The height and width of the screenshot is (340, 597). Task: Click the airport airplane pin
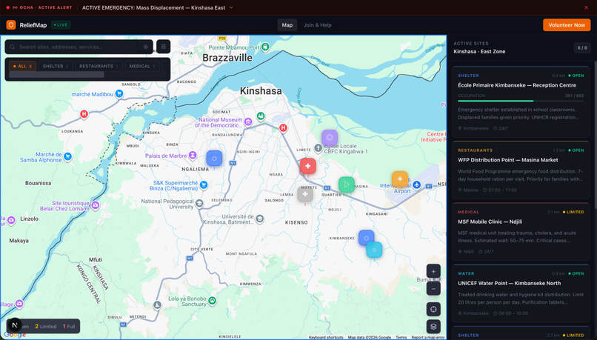click(416, 185)
